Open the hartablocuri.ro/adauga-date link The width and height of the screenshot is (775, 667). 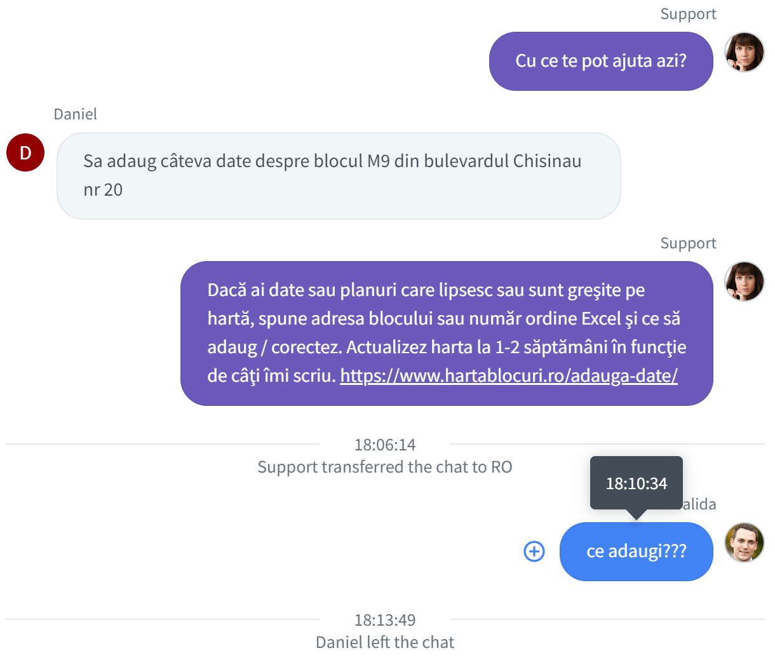(x=509, y=376)
